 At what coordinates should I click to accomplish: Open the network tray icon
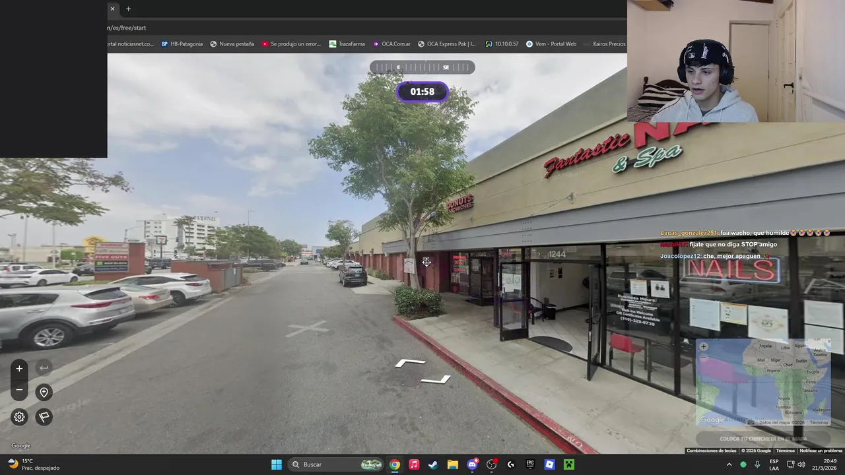pyautogui.click(x=790, y=464)
